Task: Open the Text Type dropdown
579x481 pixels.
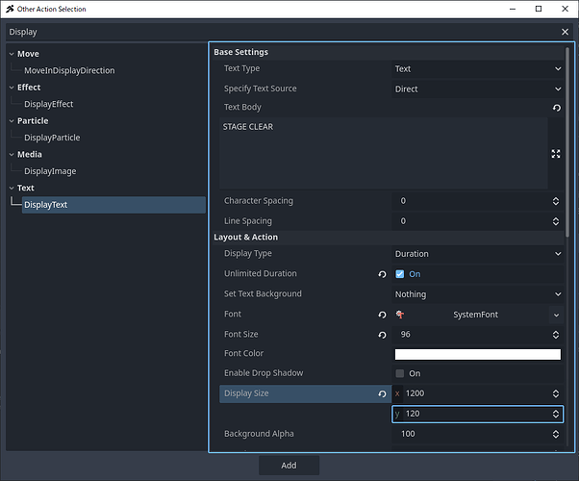Action: (x=477, y=69)
